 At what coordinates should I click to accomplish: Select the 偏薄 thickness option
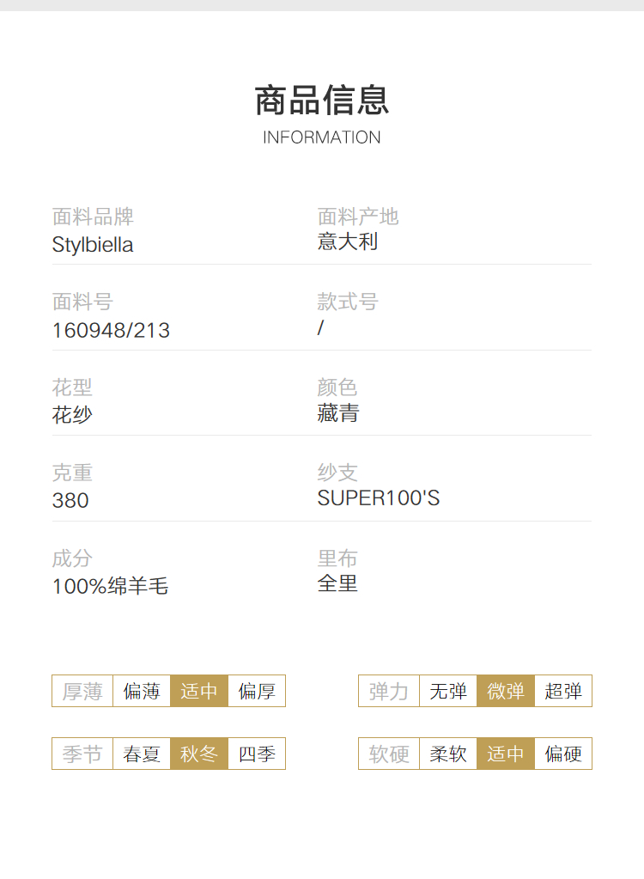click(x=142, y=691)
